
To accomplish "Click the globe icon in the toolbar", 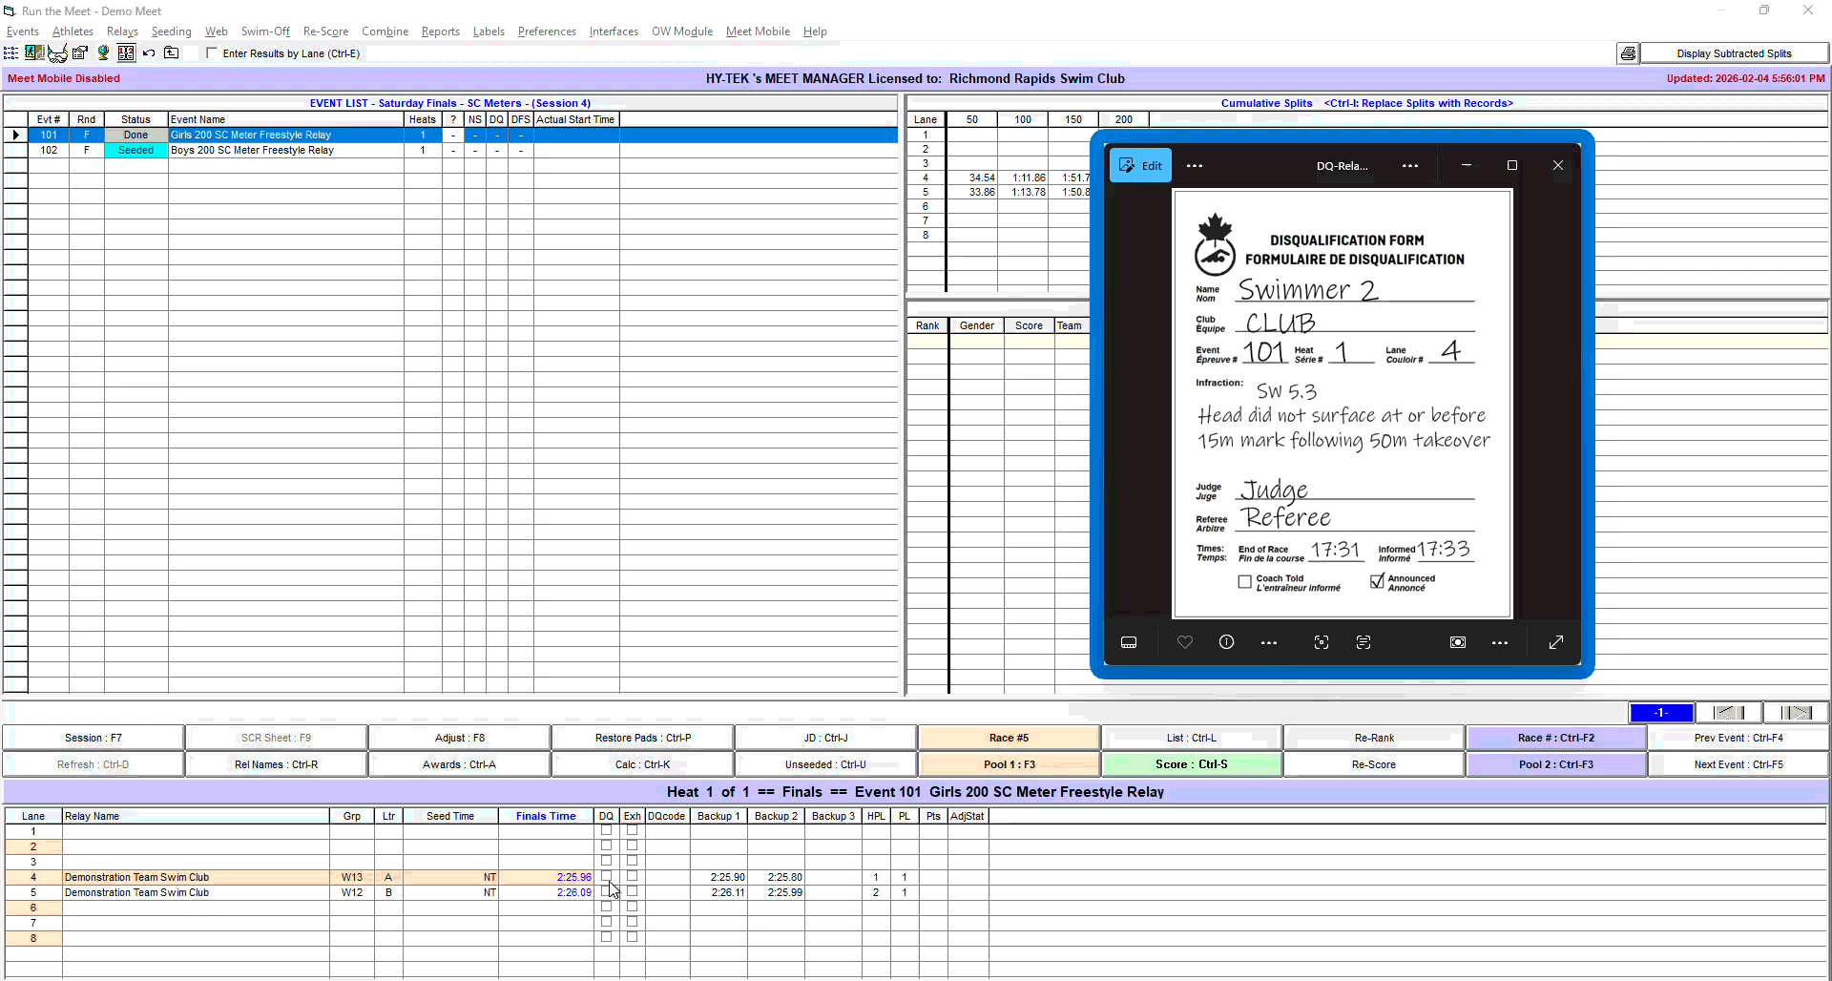I will tap(103, 53).
